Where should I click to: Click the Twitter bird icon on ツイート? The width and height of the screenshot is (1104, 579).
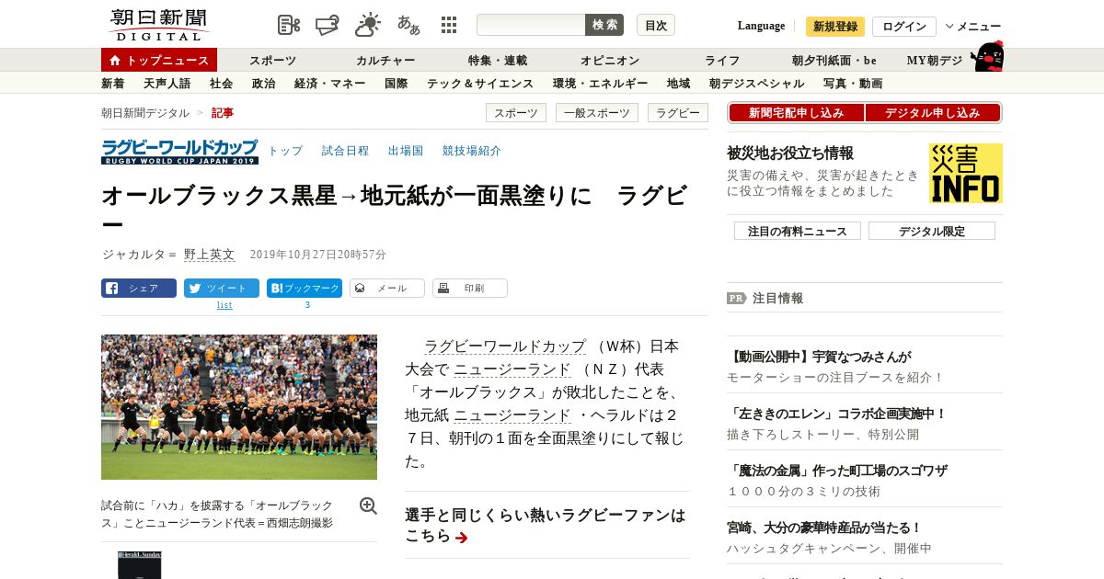coord(194,288)
